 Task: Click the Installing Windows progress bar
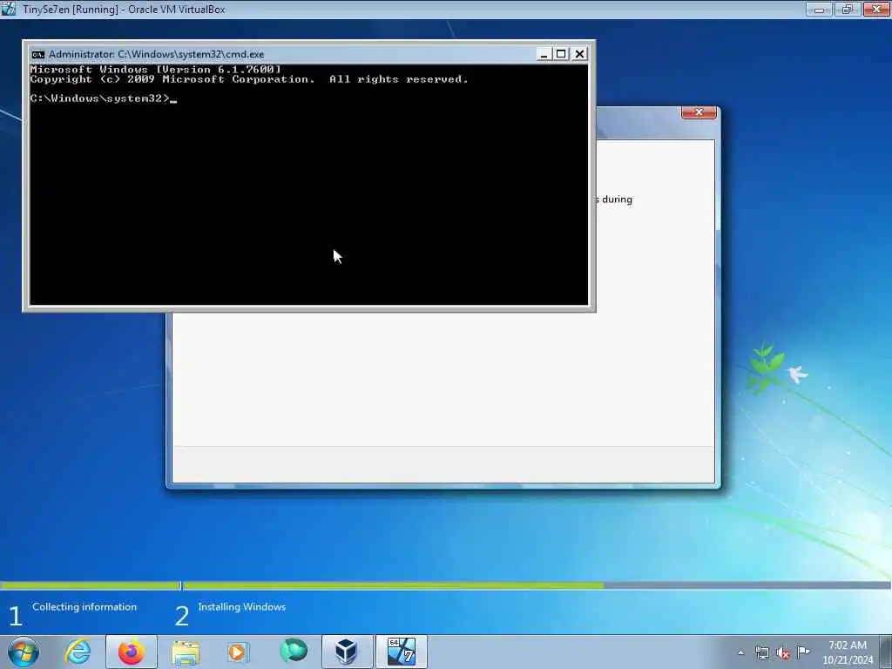click(x=537, y=585)
